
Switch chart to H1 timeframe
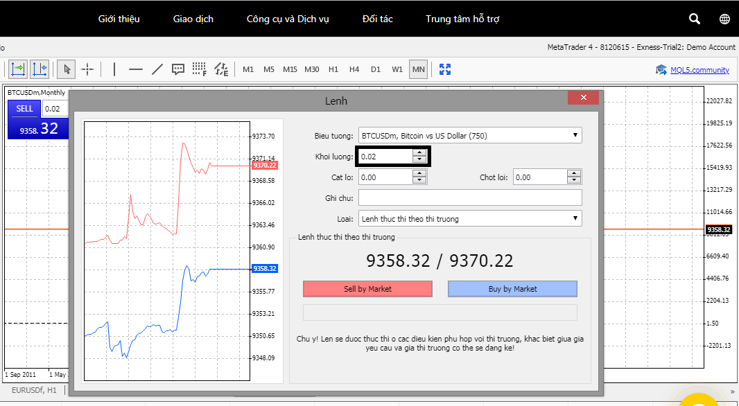(x=333, y=69)
